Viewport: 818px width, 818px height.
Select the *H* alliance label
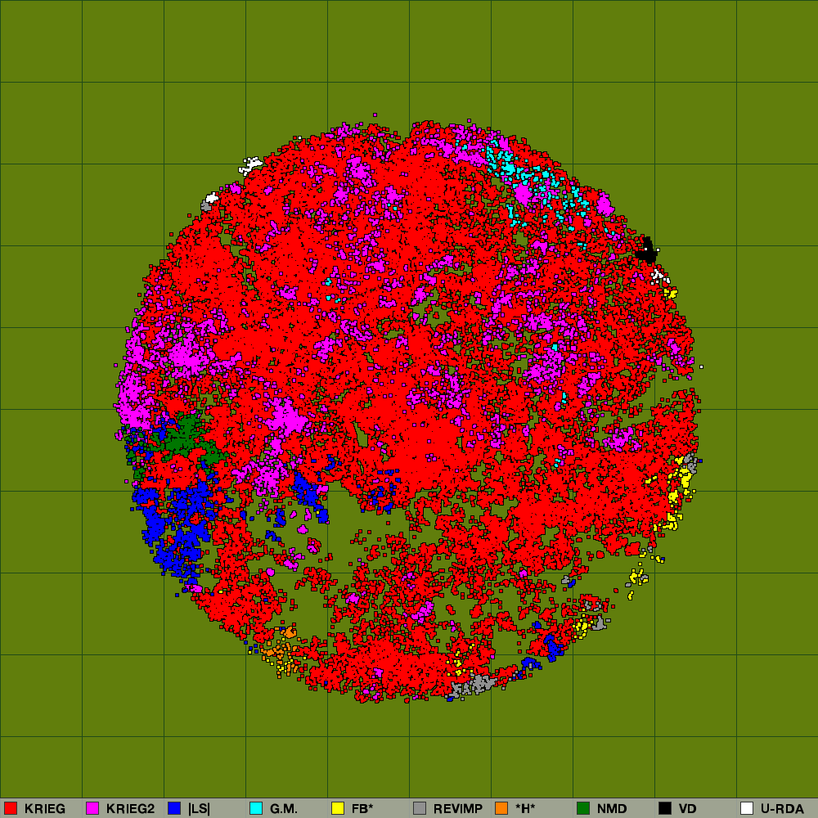point(525,809)
